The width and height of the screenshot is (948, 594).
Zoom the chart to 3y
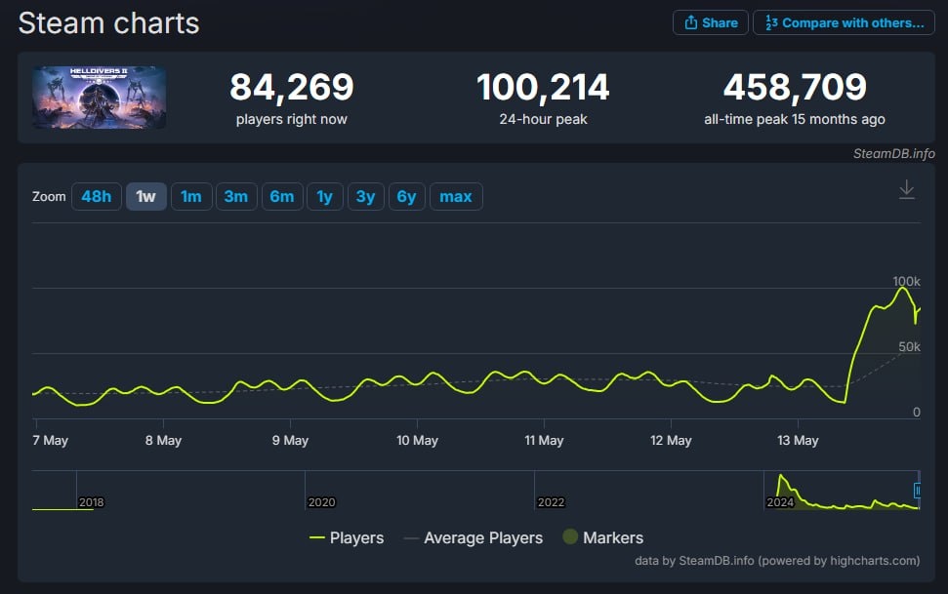click(x=365, y=196)
